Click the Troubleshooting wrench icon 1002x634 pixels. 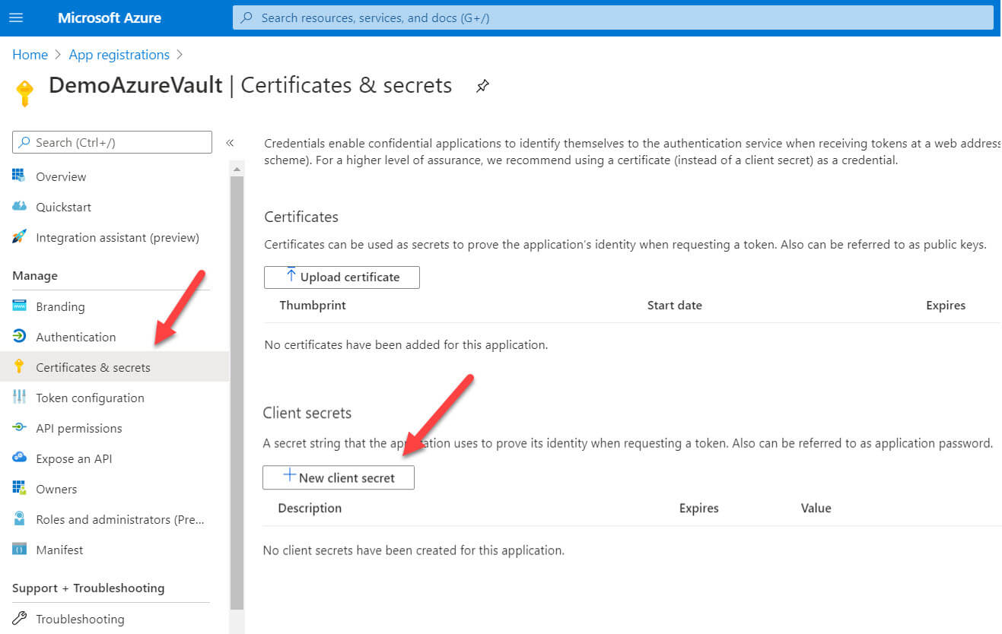point(19,619)
